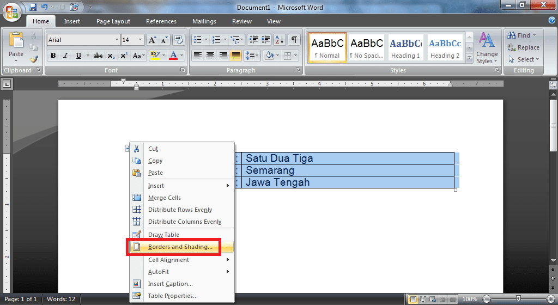The height and width of the screenshot is (305, 558).
Task: Toggle Bold formatting
Action: (53, 56)
